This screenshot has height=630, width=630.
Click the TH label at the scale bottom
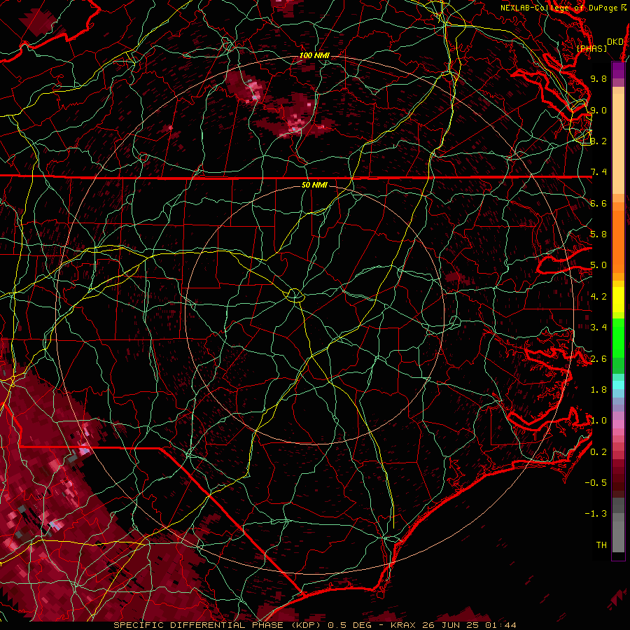point(601,545)
